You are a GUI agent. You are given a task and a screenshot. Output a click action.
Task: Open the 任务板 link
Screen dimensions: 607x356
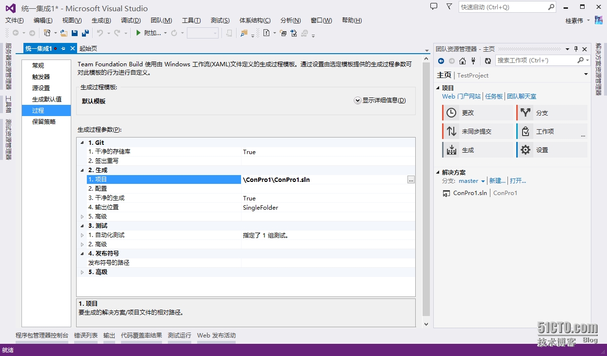pos(494,97)
